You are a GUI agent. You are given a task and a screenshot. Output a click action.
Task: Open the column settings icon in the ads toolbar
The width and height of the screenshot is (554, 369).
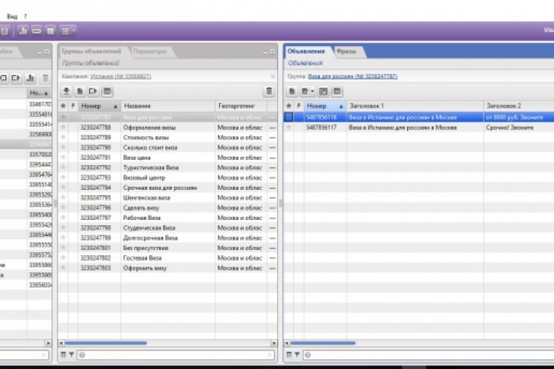[337, 91]
